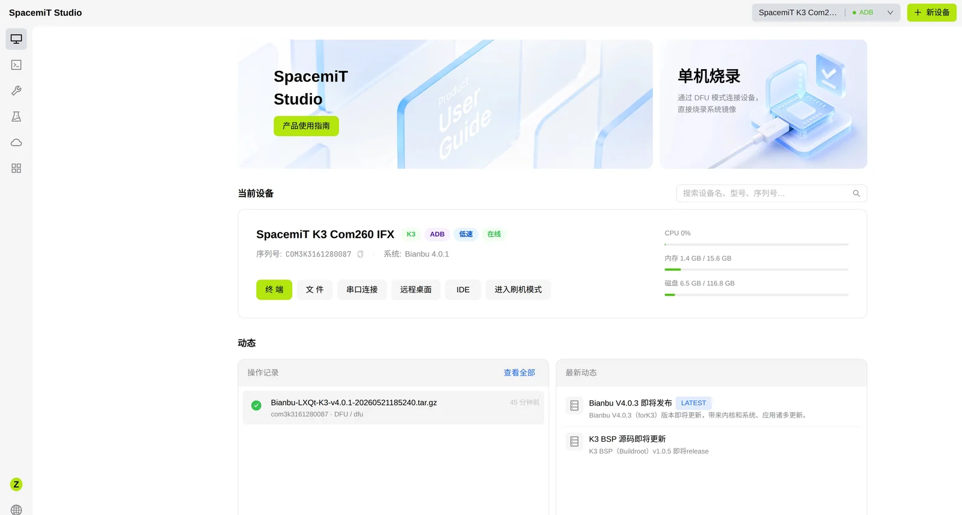Copy the serial number COM3K3161280087
Viewport: 962px width, 515px height.
pyautogui.click(x=360, y=254)
